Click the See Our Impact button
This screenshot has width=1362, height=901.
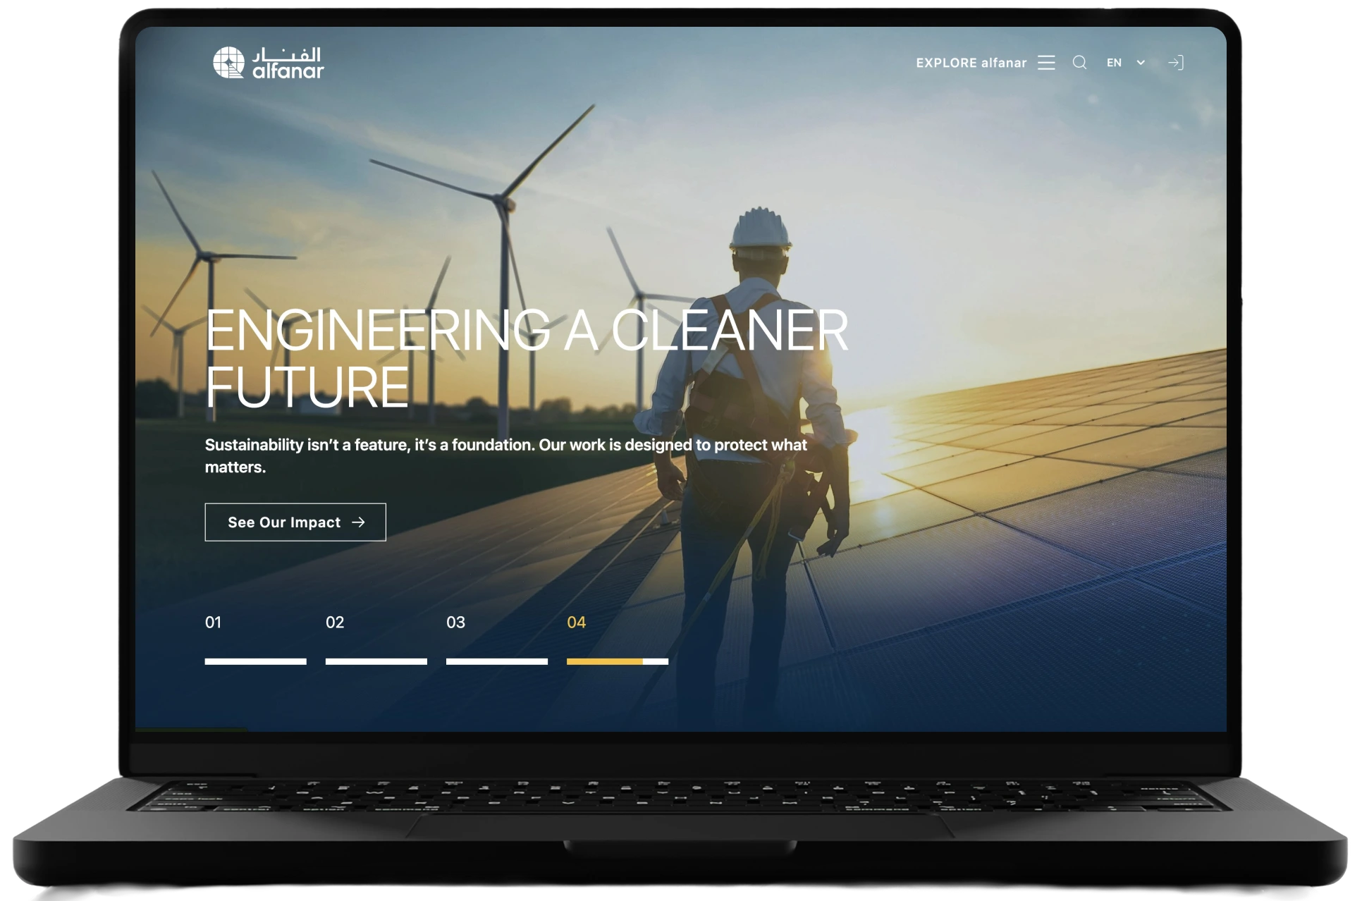point(295,522)
